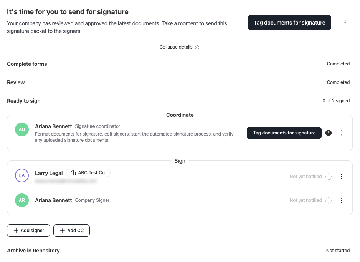Click the ABC Test Co. company tag
The image size is (360, 262).
[x=88, y=173]
